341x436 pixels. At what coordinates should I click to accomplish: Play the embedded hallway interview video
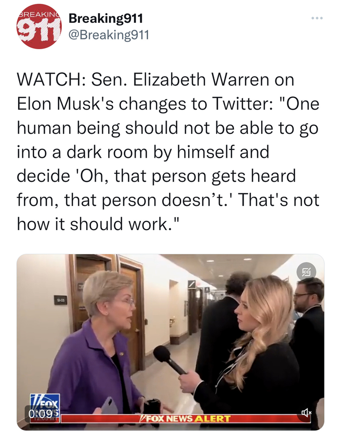[x=170, y=342]
